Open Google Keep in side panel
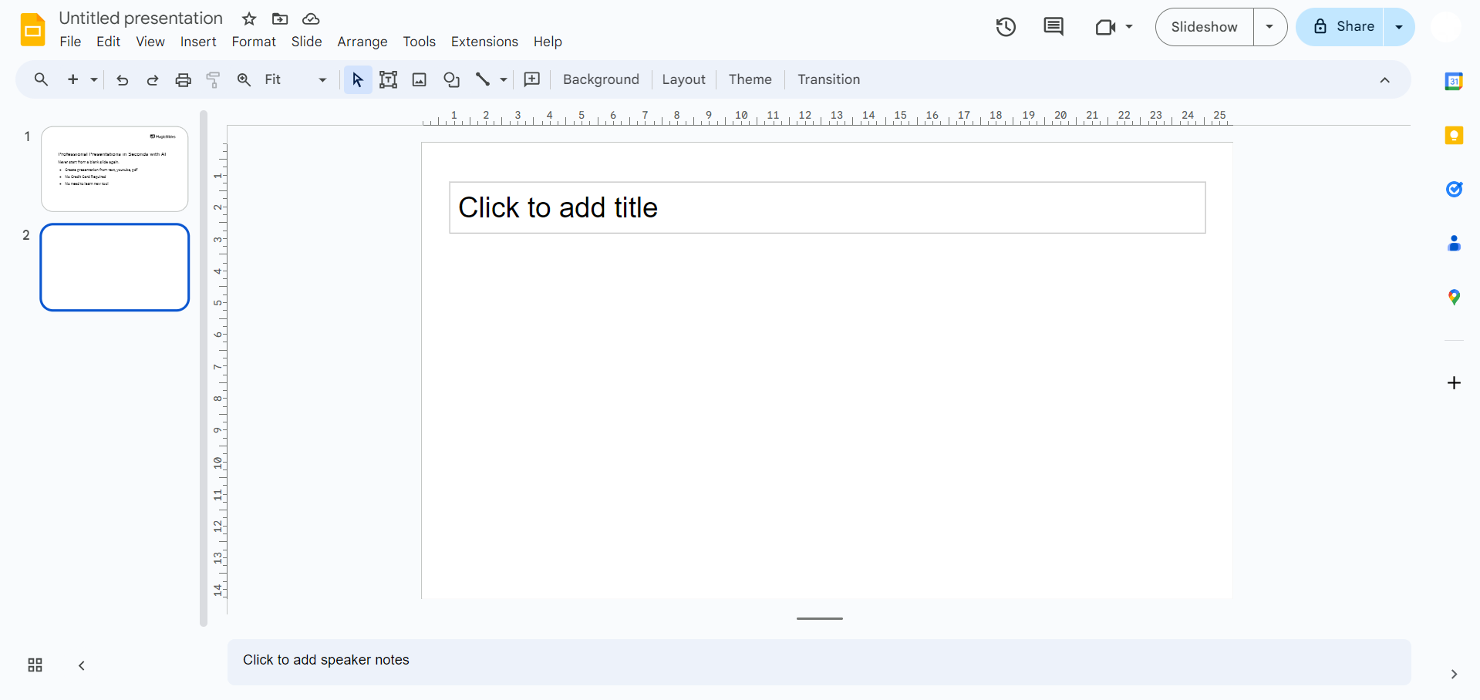The height and width of the screenshot is (700, 1480). coord(1454,136)
